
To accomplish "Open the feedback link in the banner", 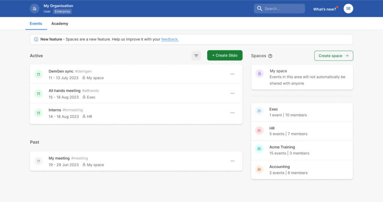I will coord(169,39).
